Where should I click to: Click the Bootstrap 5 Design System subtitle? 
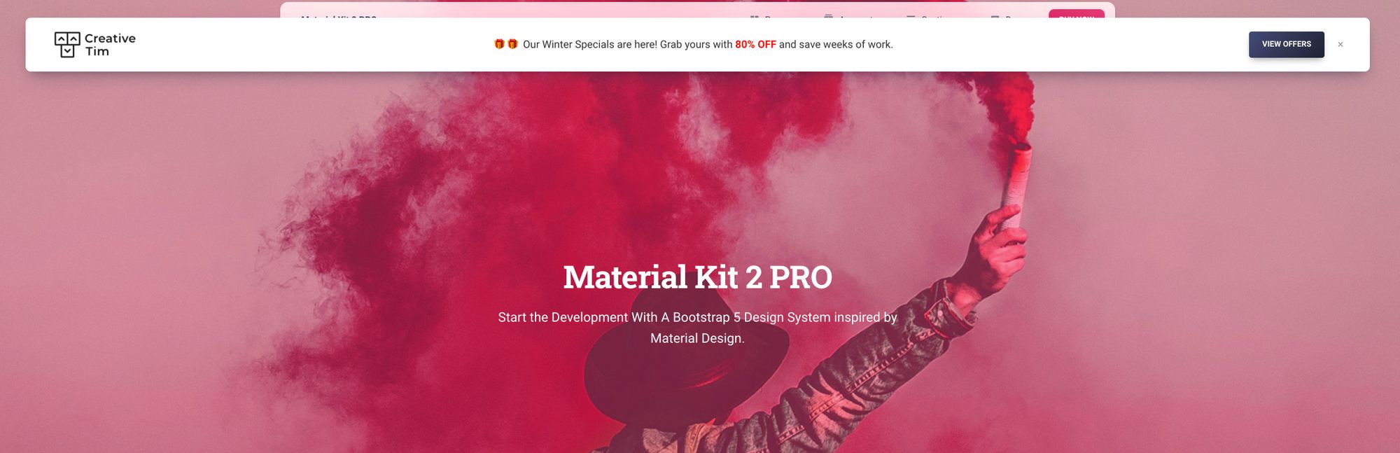(x=697, y=328)
